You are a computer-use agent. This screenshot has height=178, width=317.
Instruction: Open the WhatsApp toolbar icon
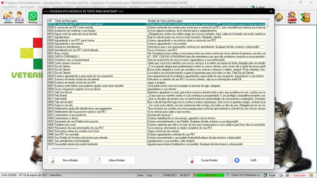(x=32, y=17)
